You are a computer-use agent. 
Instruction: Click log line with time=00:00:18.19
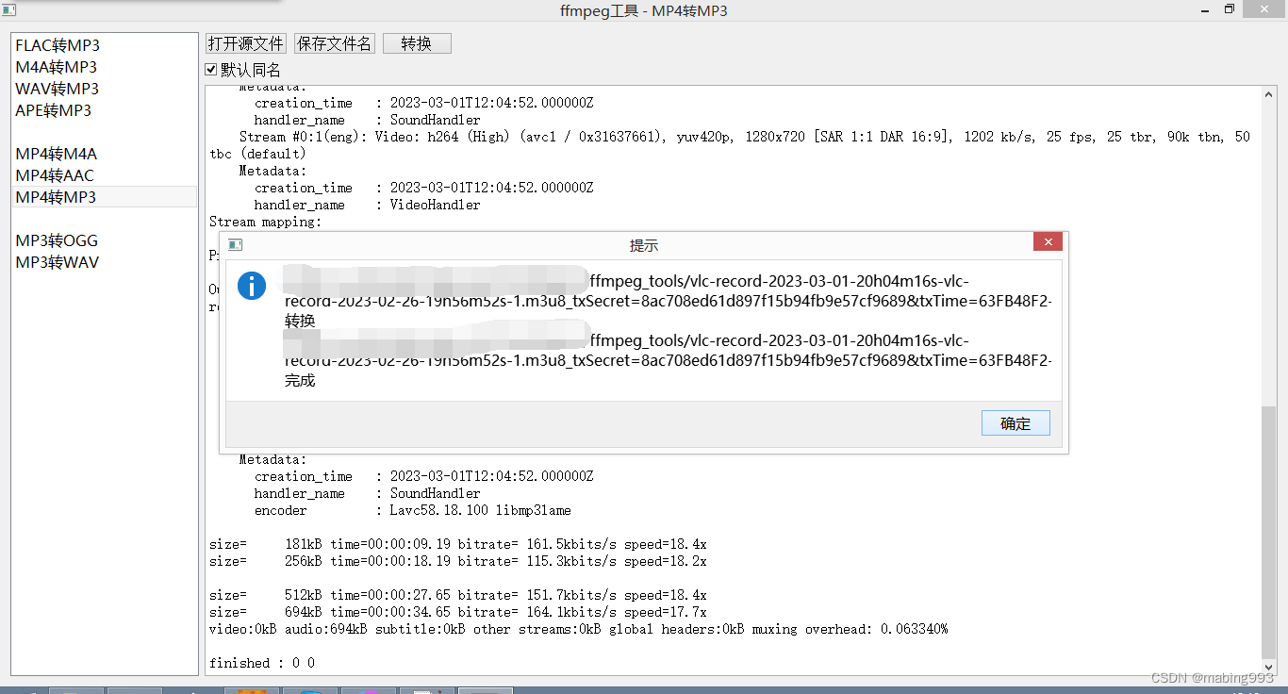(457, 561)
